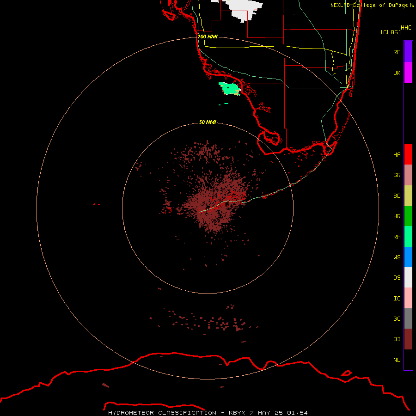The image size is (416, 416).
Task: Click the UK magenta legend swatch
Action: [408, 73]
